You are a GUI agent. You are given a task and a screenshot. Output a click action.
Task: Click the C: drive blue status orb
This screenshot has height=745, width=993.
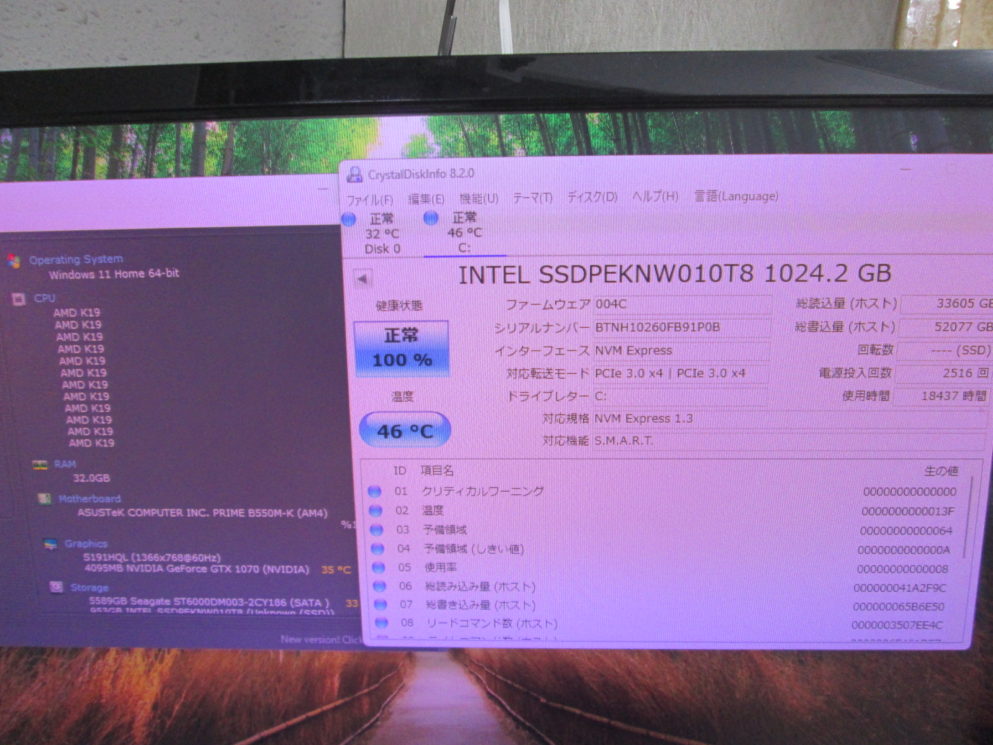pos(431,218)
